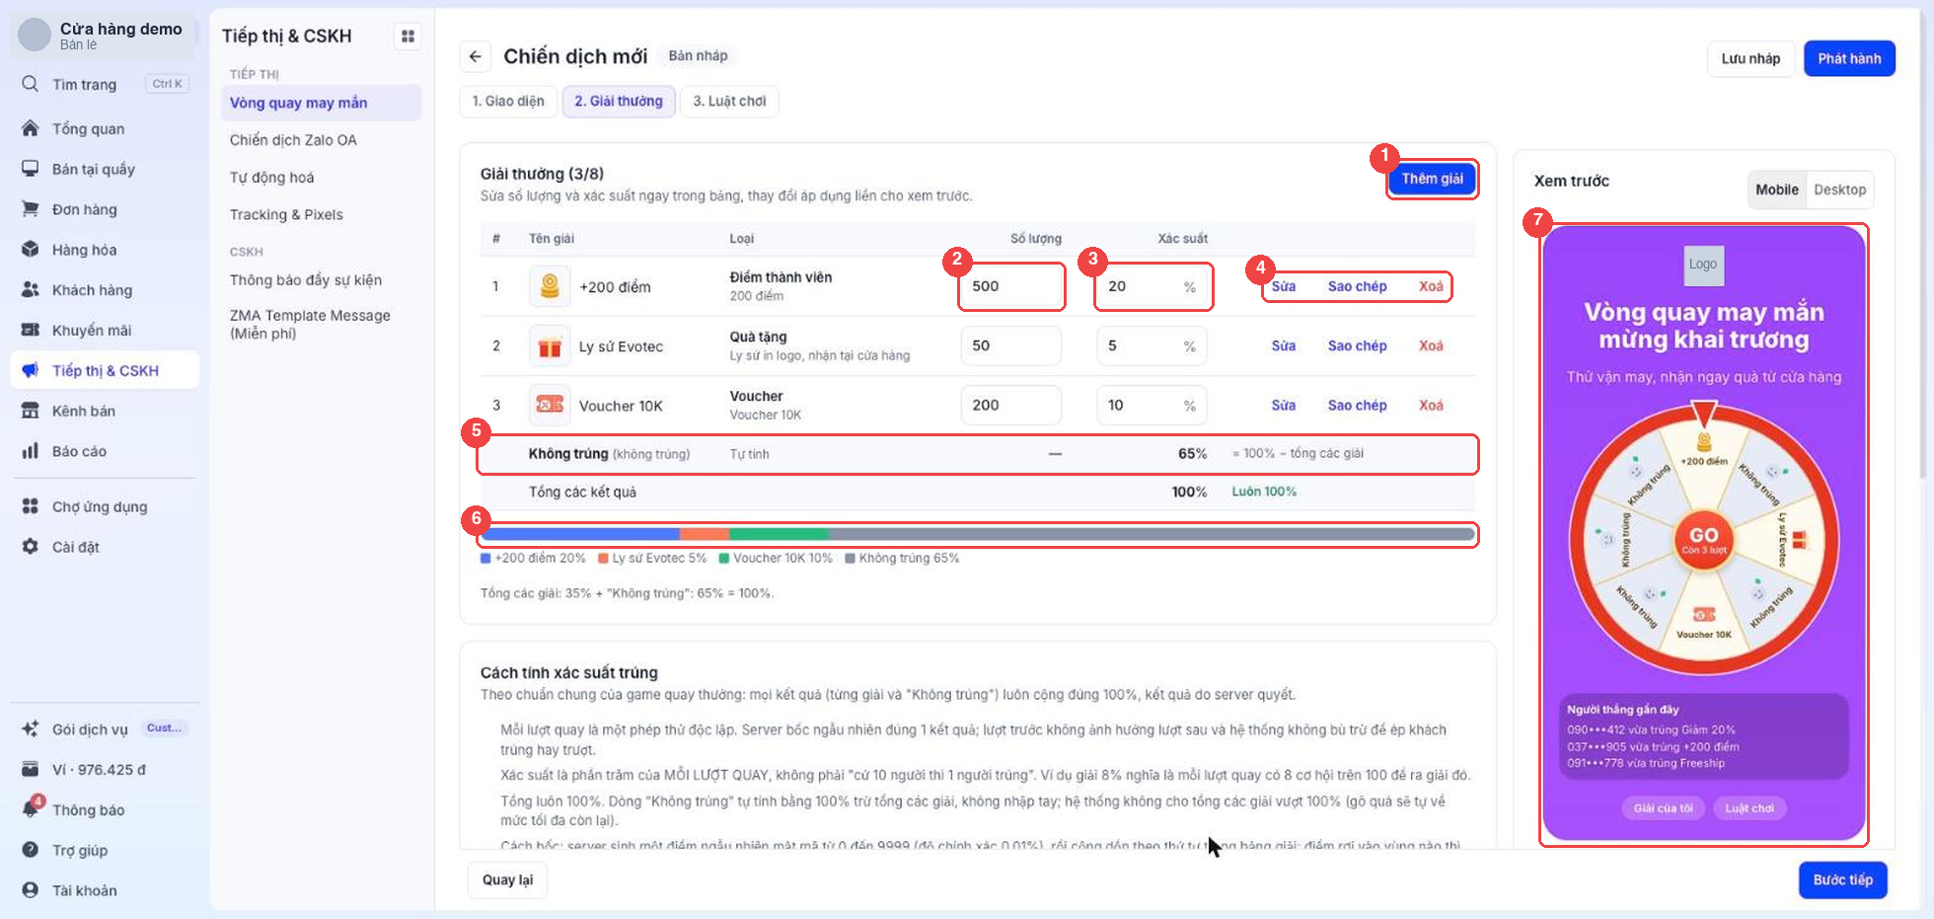Click the Cài đặt gear icon
Screen dimensions: 1934x919
(x=31, y=547)
